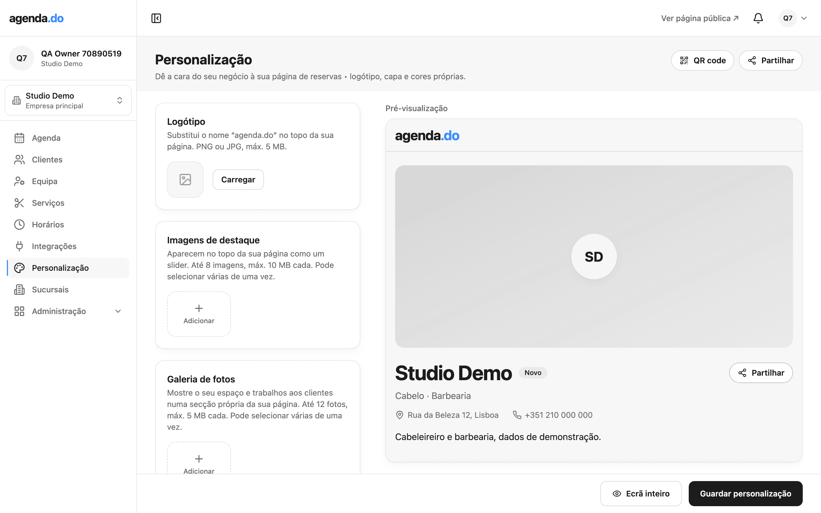Go to Clientes section
The height and width of the screenshot is (513, 821).
[68, 160]
